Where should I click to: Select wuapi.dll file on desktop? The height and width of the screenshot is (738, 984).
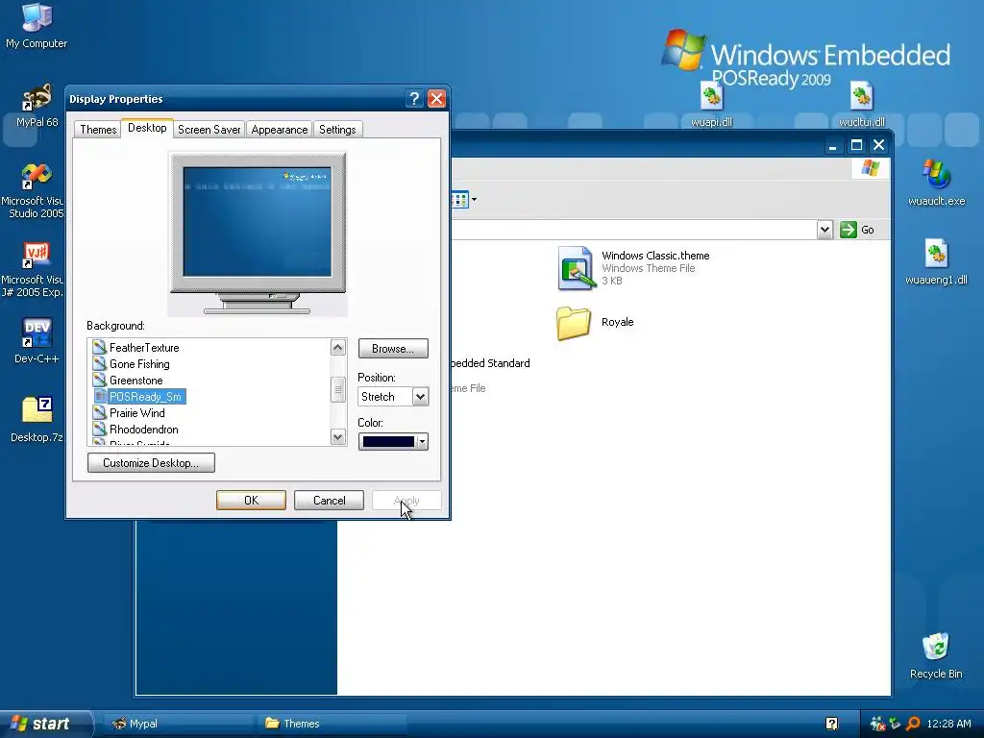712,104
